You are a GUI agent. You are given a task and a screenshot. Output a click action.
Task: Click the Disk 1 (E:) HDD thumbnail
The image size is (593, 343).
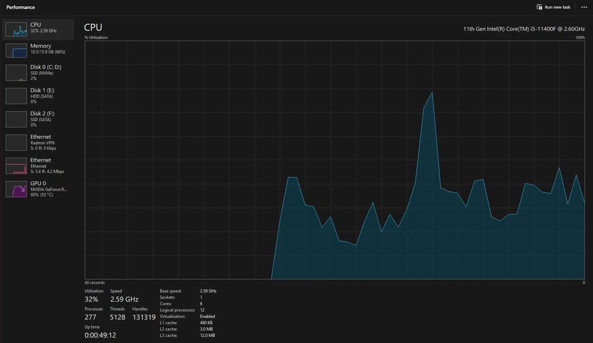tap(16, 96)
